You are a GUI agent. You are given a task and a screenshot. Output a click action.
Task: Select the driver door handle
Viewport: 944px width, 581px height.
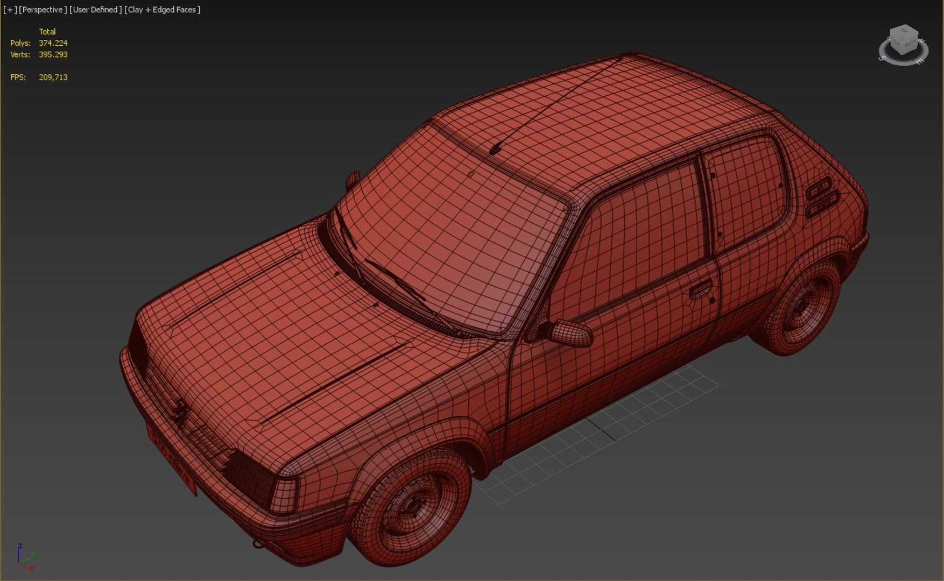(x=701, y=290)
